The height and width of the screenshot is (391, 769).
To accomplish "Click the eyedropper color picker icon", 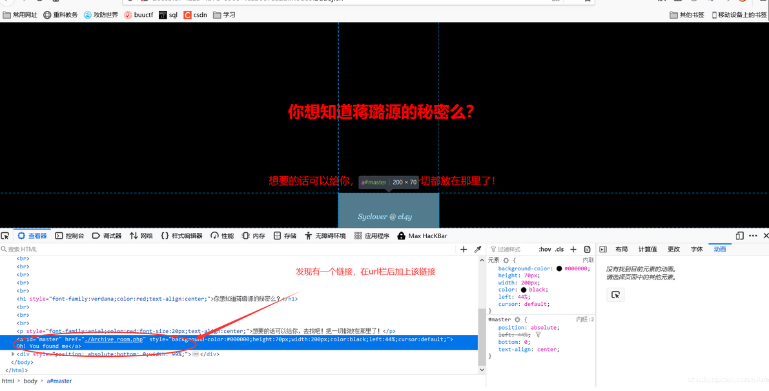I will (478, 249).
